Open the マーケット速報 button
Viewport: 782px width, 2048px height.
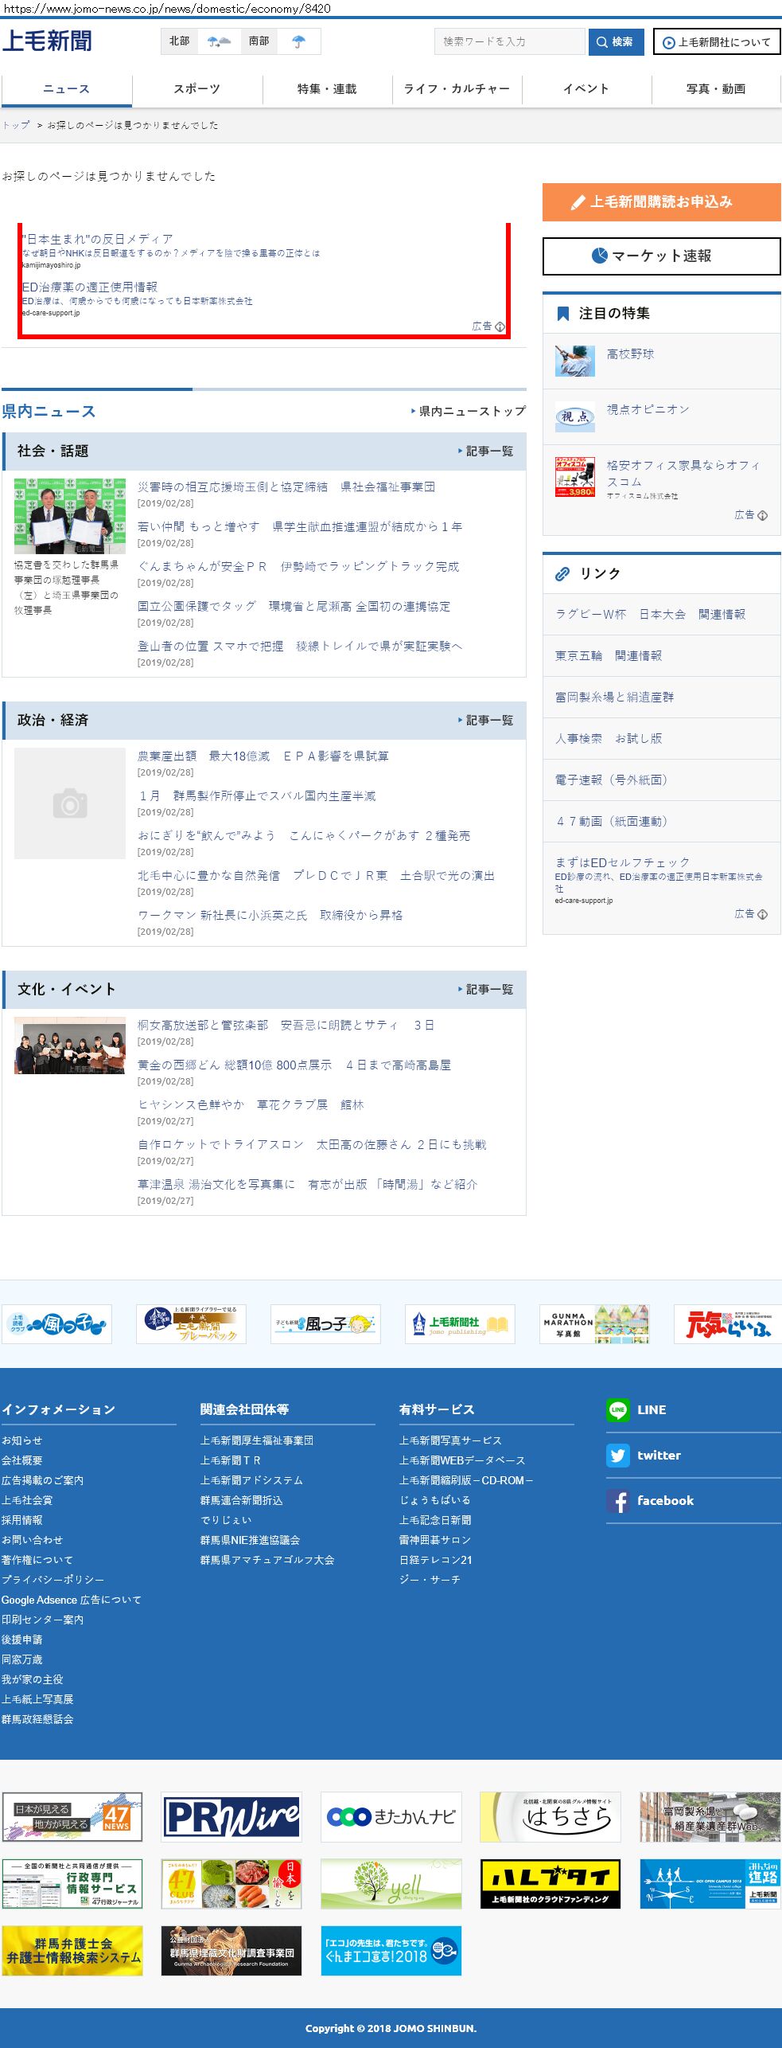coord(661,256)
